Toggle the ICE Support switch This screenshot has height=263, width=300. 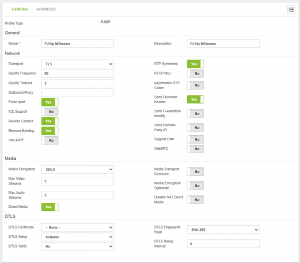(49, 112)
